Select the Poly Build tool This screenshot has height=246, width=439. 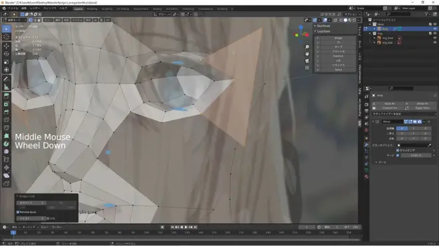pos(7,136)
